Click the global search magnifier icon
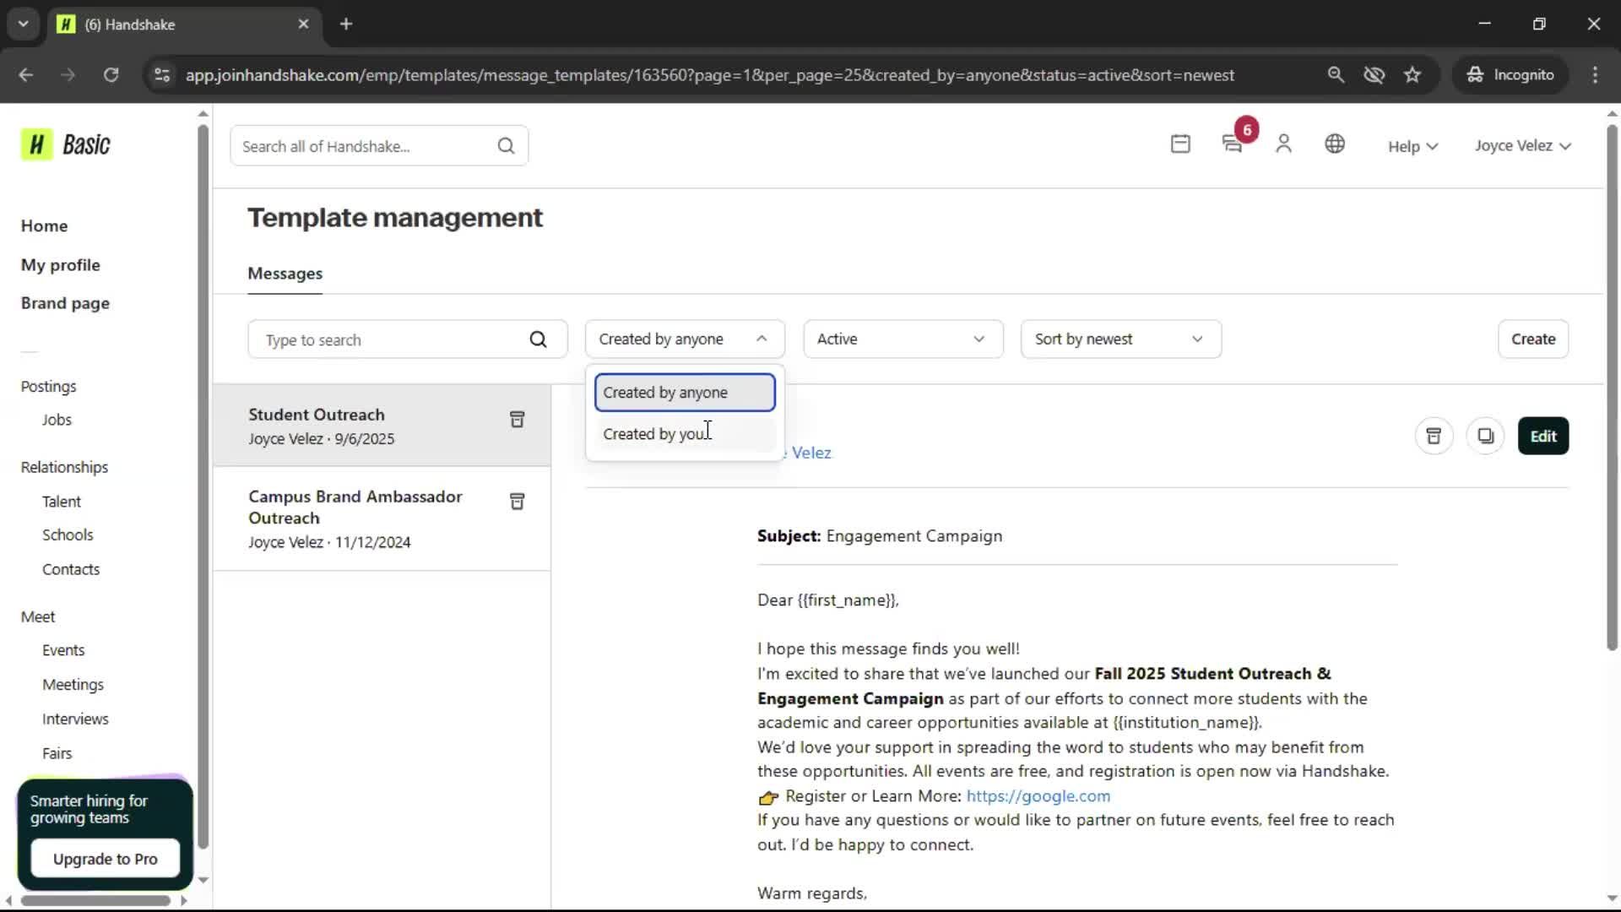 (506, 146)
